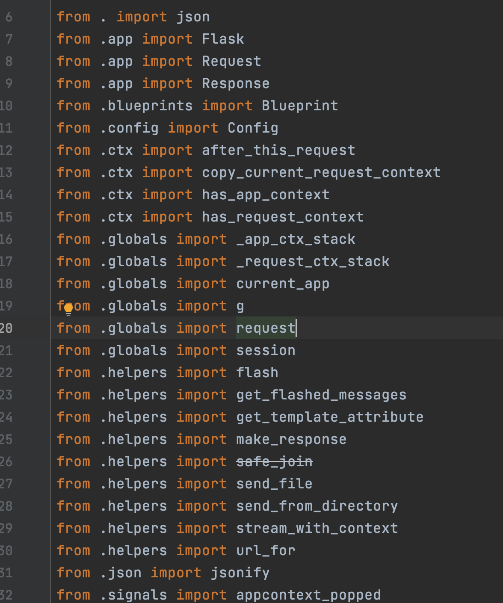503x603 pixels.
Task: Click '.json' module on line 31
Action: [x=120, y=573]
